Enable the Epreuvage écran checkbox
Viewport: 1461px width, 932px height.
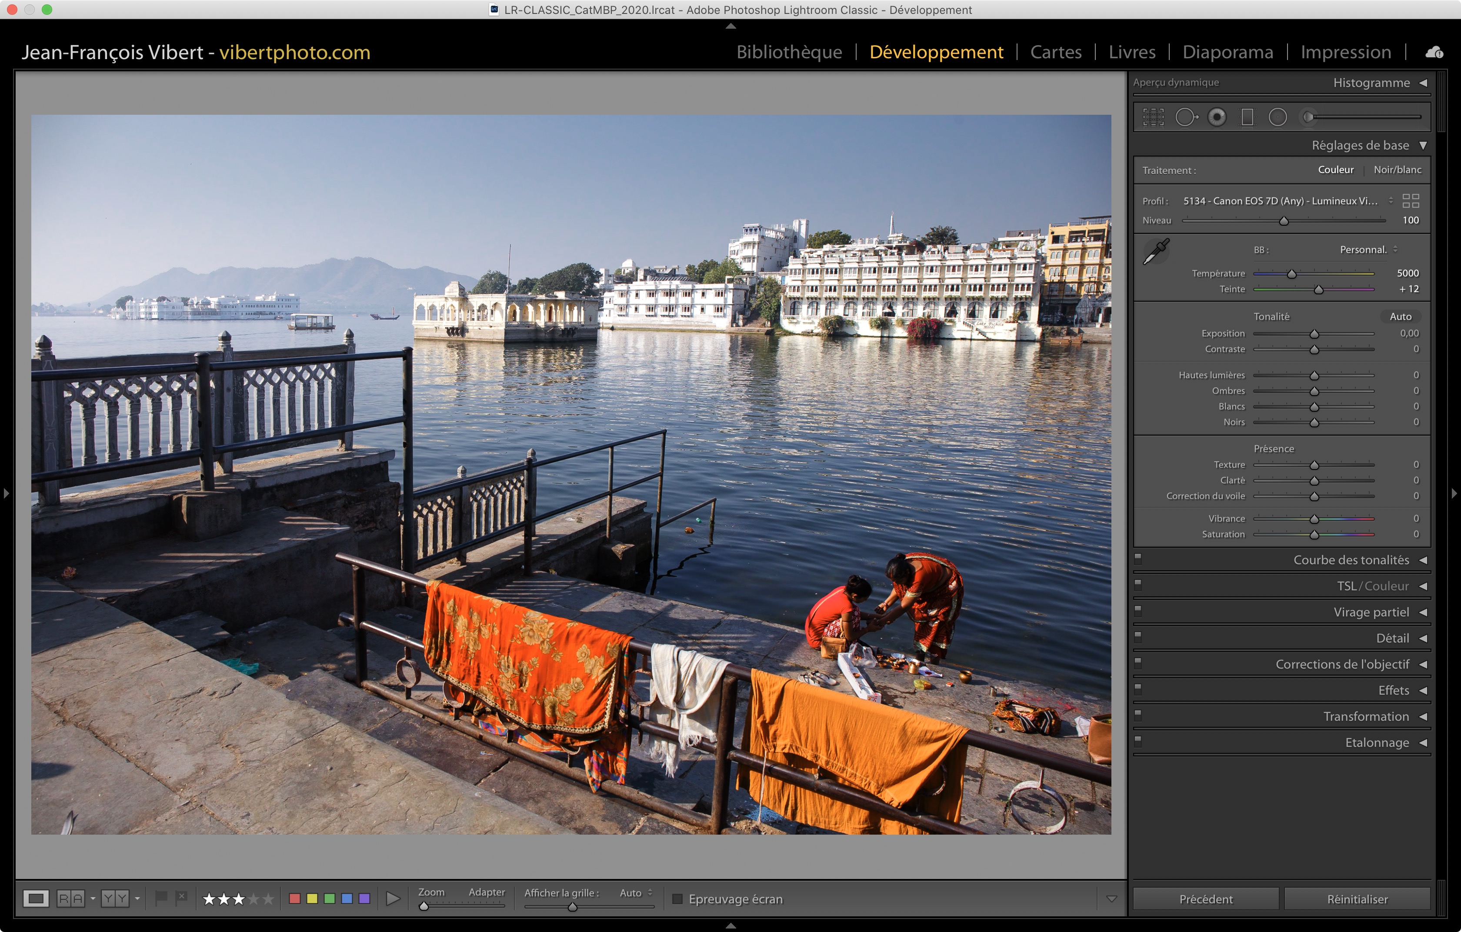click(x=677, y=899)
